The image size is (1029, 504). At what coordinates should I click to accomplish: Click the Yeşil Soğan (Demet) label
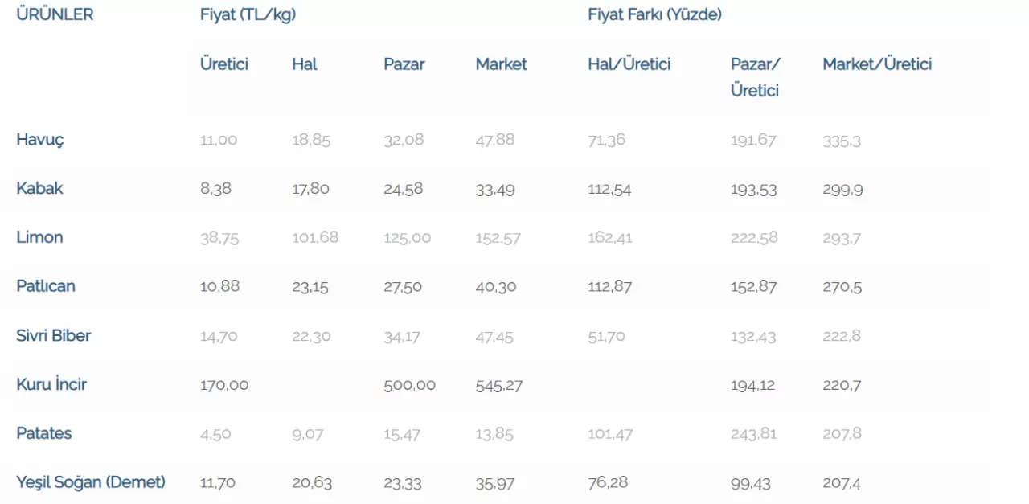91,482
